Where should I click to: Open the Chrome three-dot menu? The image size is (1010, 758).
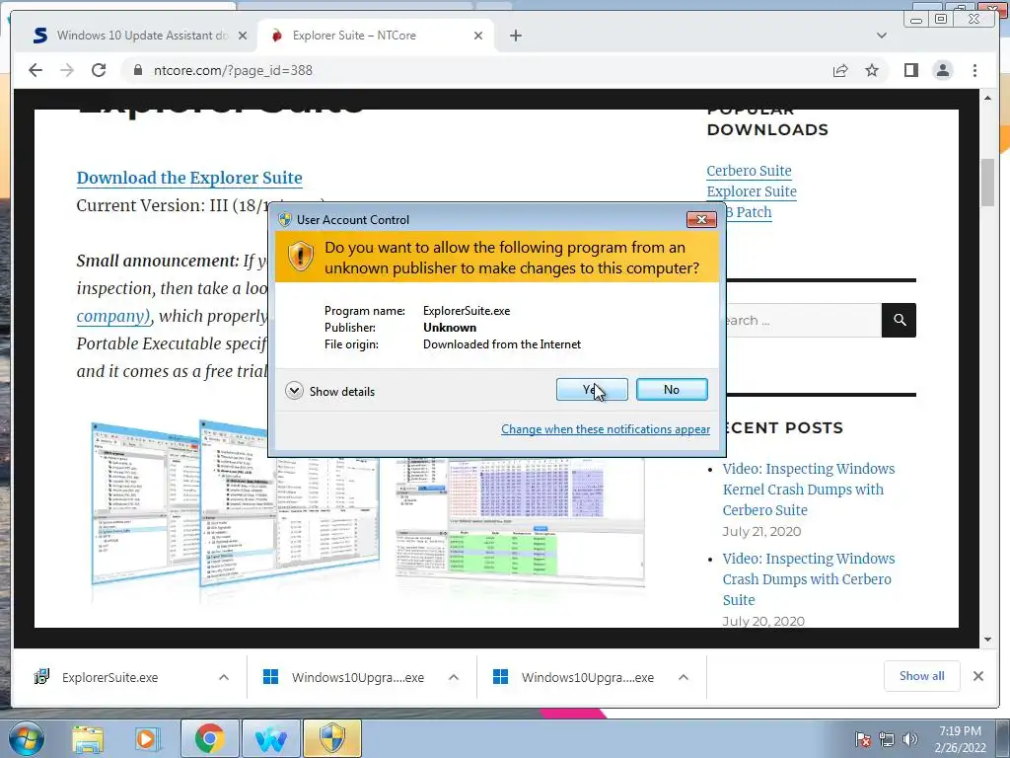click(975, 70)
